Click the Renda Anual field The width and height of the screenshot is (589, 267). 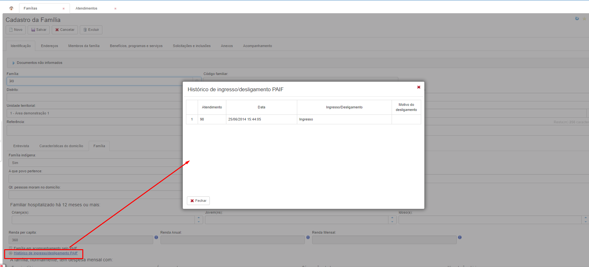pyautogui.click(x=233, y=240)
